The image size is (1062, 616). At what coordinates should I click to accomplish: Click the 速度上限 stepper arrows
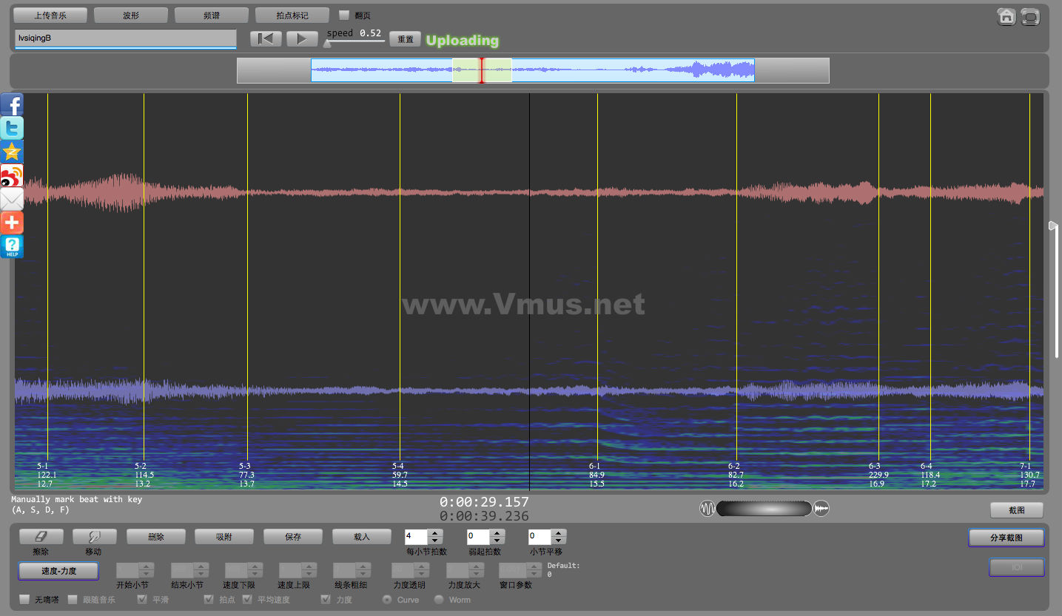click(x=309, y=570)
